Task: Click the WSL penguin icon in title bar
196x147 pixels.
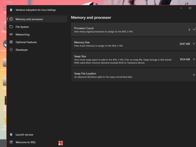Action: tap(11, 10)
